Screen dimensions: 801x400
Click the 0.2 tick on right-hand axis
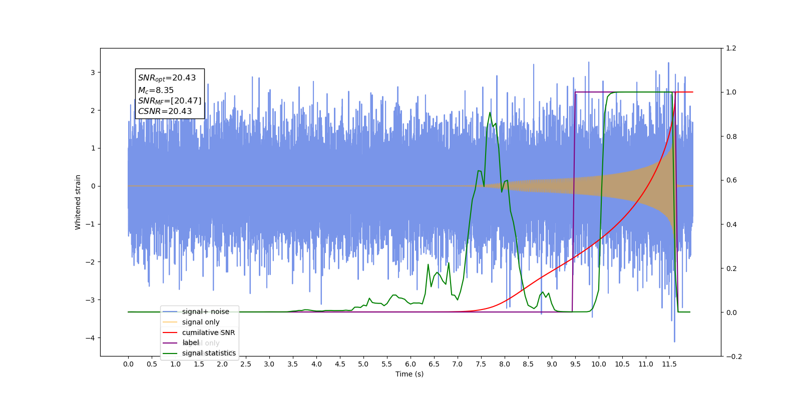(x=731, y=268)
